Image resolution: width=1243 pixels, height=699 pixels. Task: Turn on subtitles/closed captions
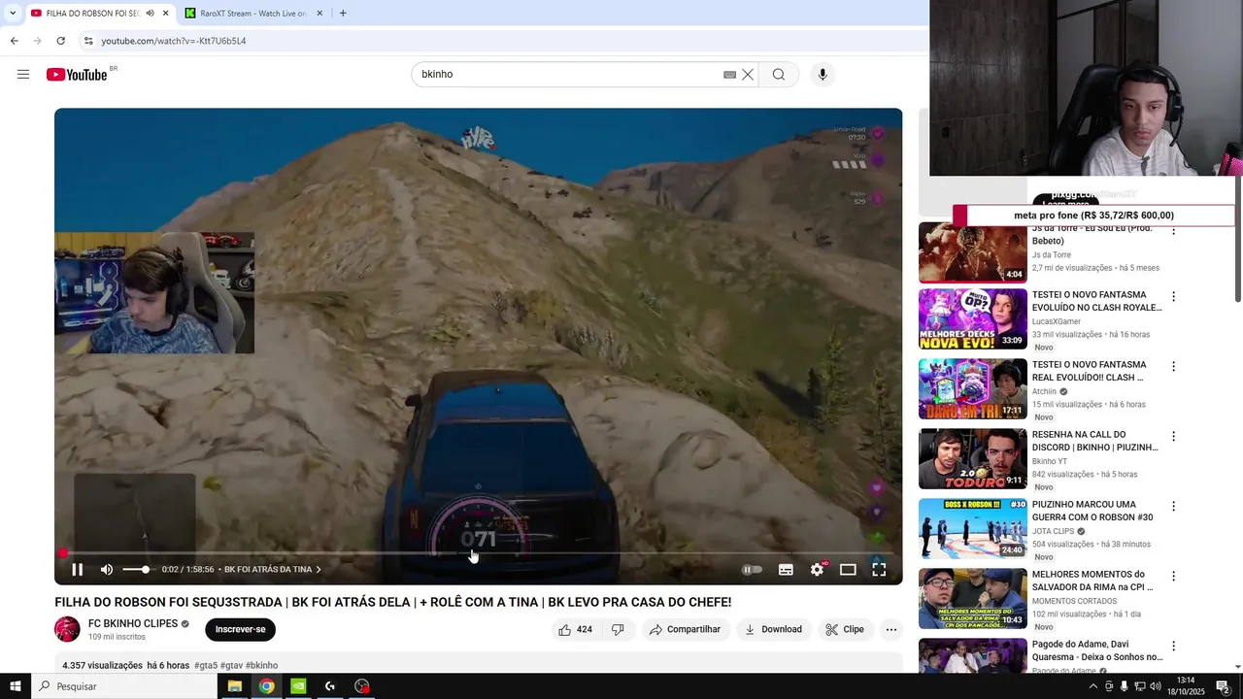786,570
